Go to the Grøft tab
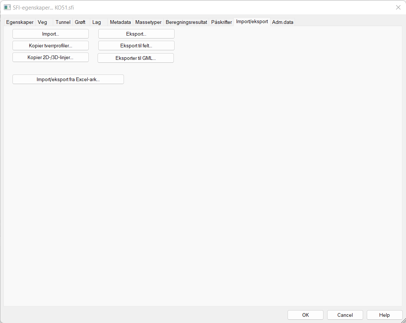Screen dimensions: 406x323 click(x=80, y=22)
